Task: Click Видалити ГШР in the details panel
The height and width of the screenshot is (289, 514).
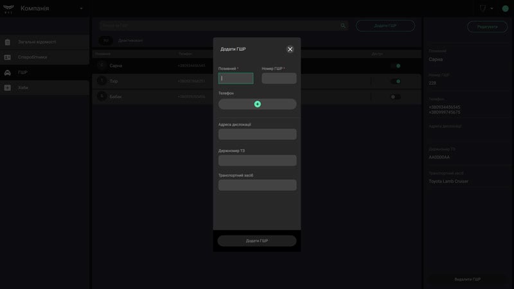Action: tap(468, 279)
